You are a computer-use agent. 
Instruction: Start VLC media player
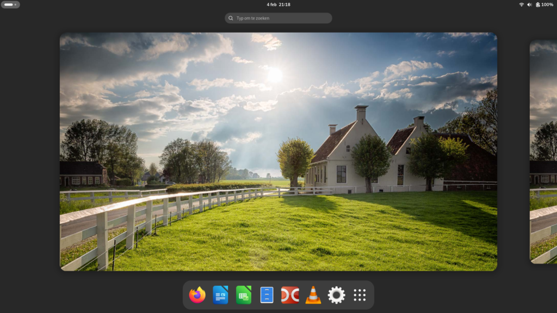(313, 295)
